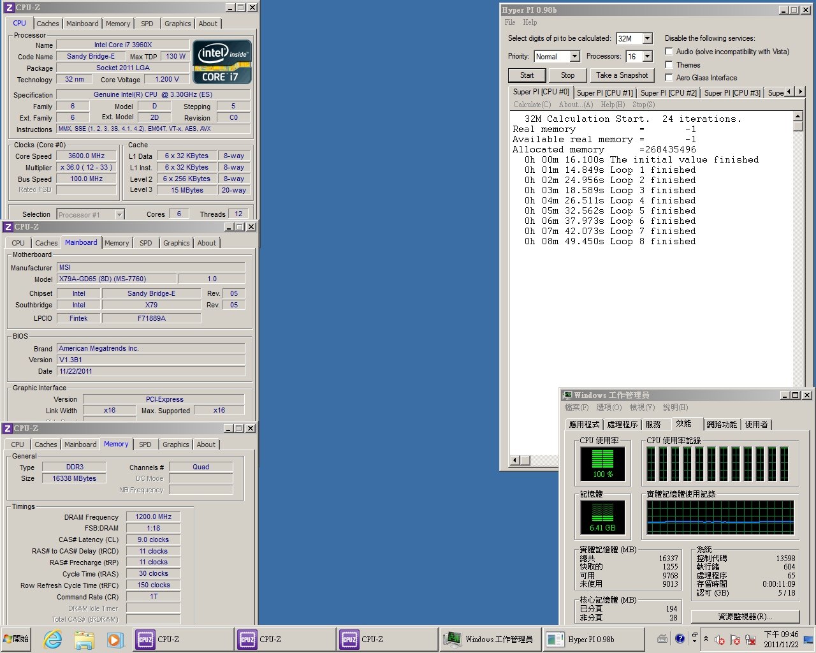816x653 pixels.
Task: Click the memory Size value 16338 MBytes
Action: (74, 478)
